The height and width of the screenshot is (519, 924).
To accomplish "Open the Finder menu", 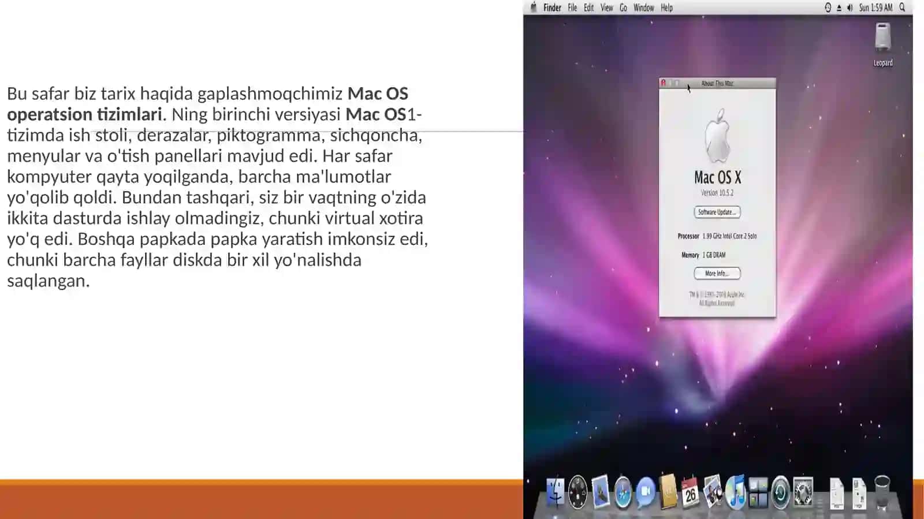I will (x=552, y=8).
